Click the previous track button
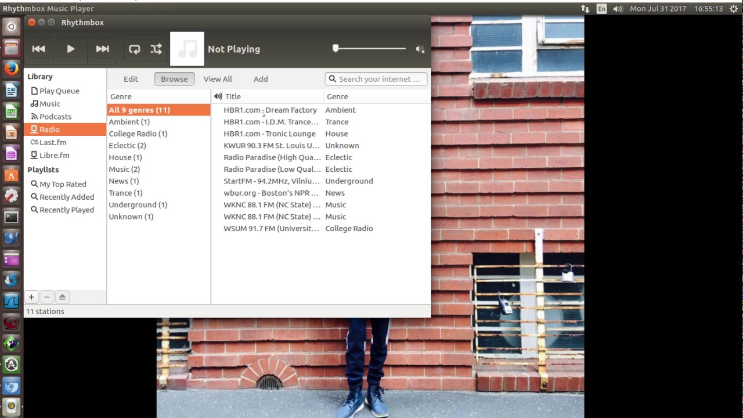743x418 pixels. 39,49
